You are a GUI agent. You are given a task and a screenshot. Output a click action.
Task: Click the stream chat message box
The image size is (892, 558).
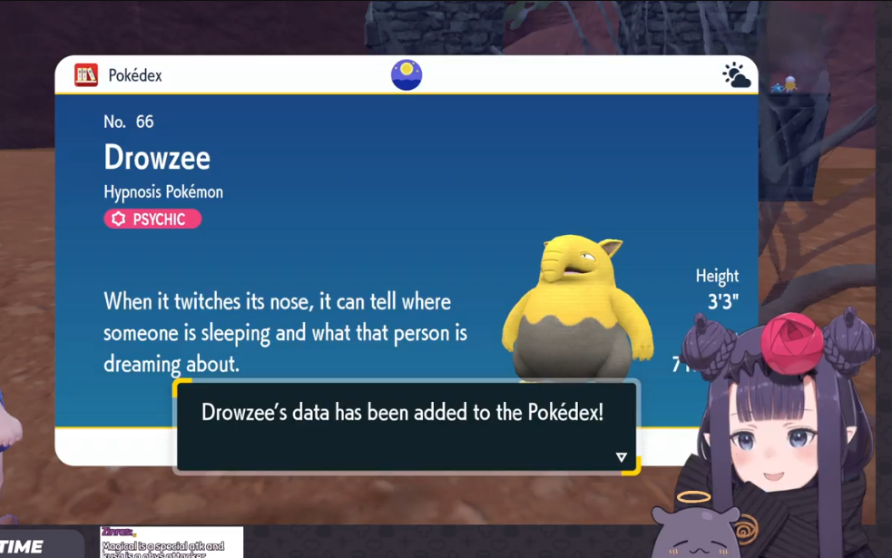click(172, 542)
